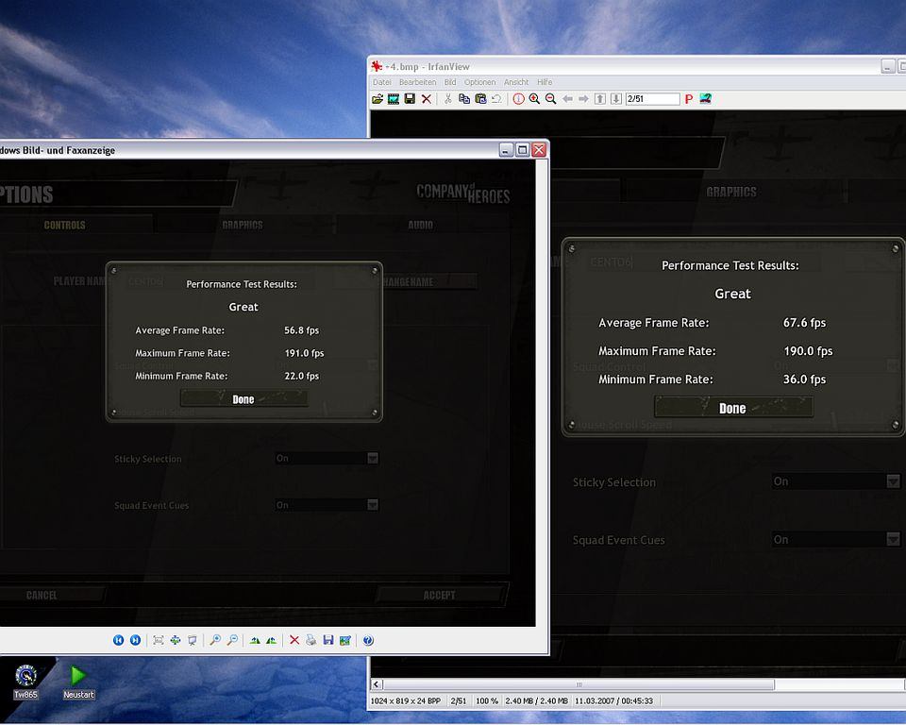Click the icon right of the red P
Image resolution: width=906 pixels, height=725 pixels.
point(706,99)
